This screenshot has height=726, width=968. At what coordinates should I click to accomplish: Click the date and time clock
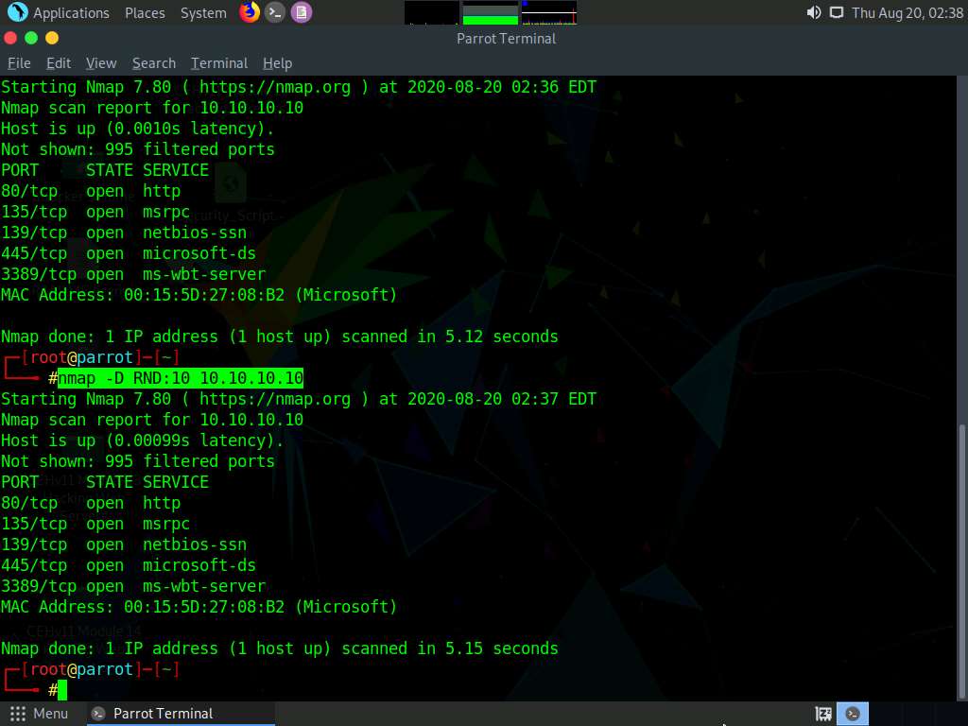(907, 12)
